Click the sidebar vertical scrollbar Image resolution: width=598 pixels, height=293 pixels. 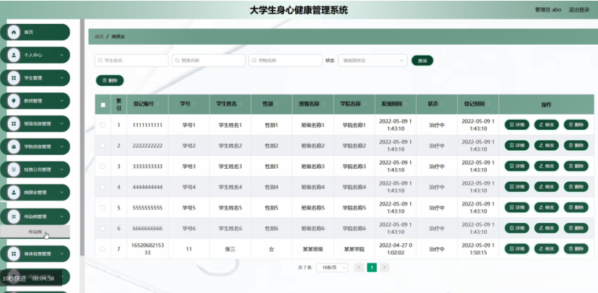point(82,137)
